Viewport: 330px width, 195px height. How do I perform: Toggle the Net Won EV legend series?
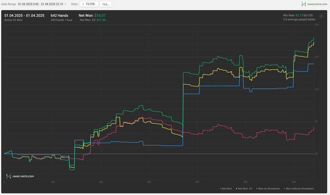tap(244, 189)
